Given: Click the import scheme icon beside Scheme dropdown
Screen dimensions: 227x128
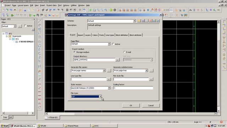Looking at the screenshot, I should [x=154, y=21].
